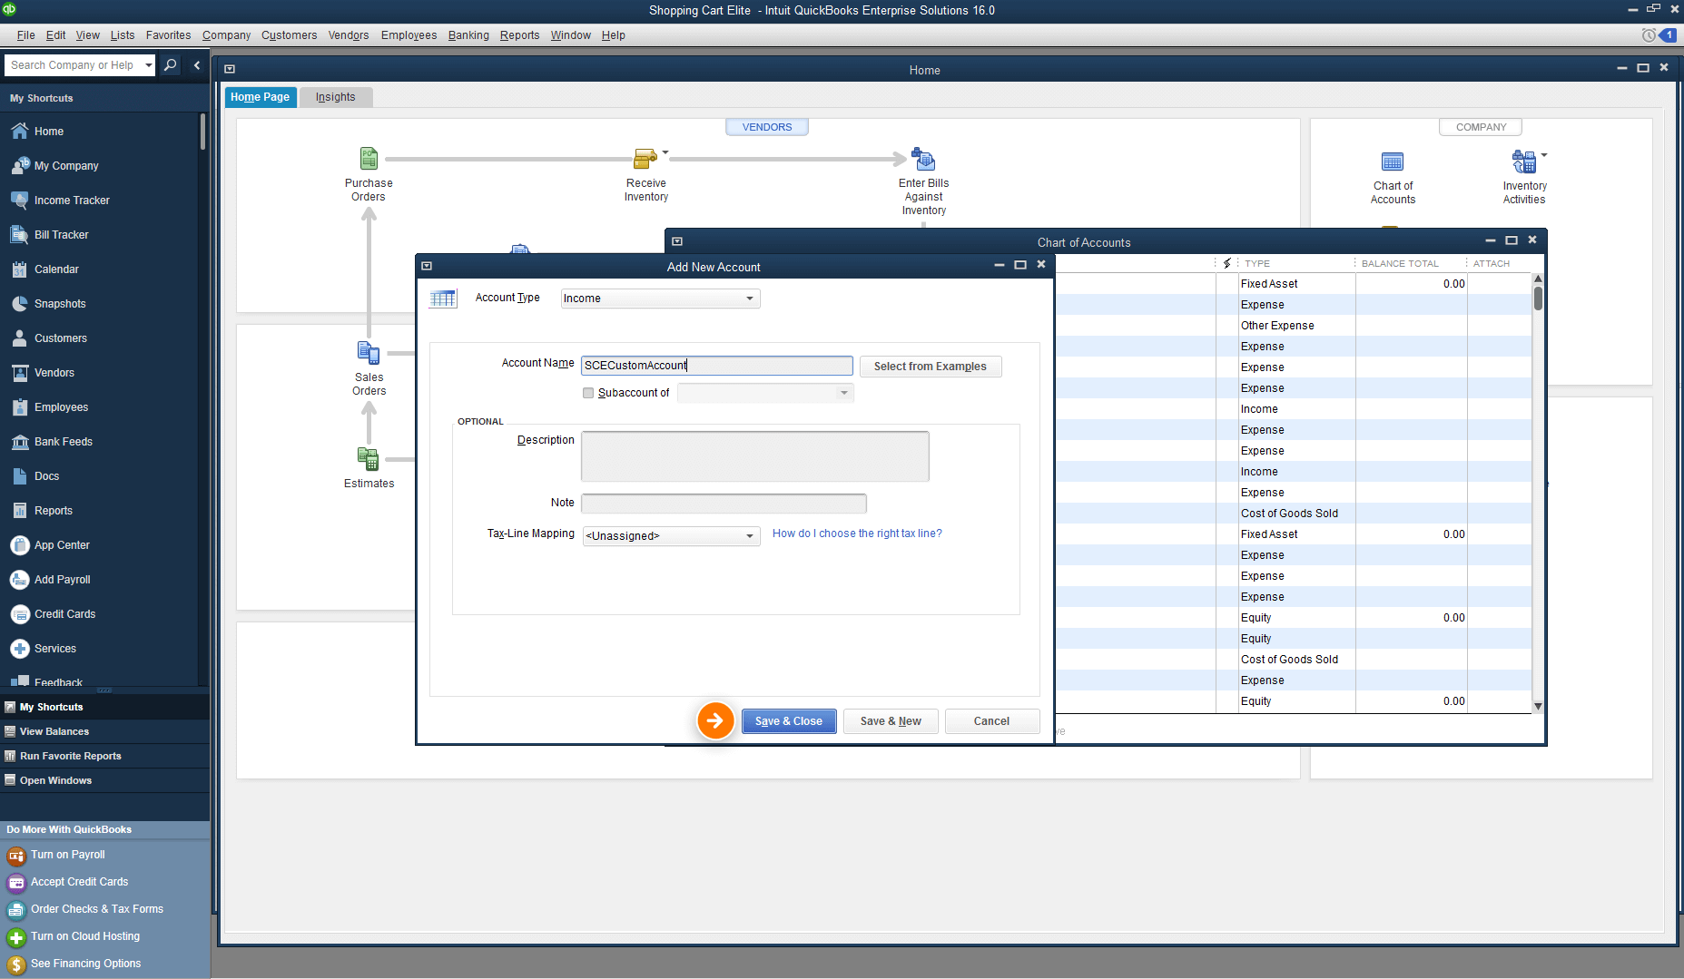Open the Docs shortcut icon

20,476
